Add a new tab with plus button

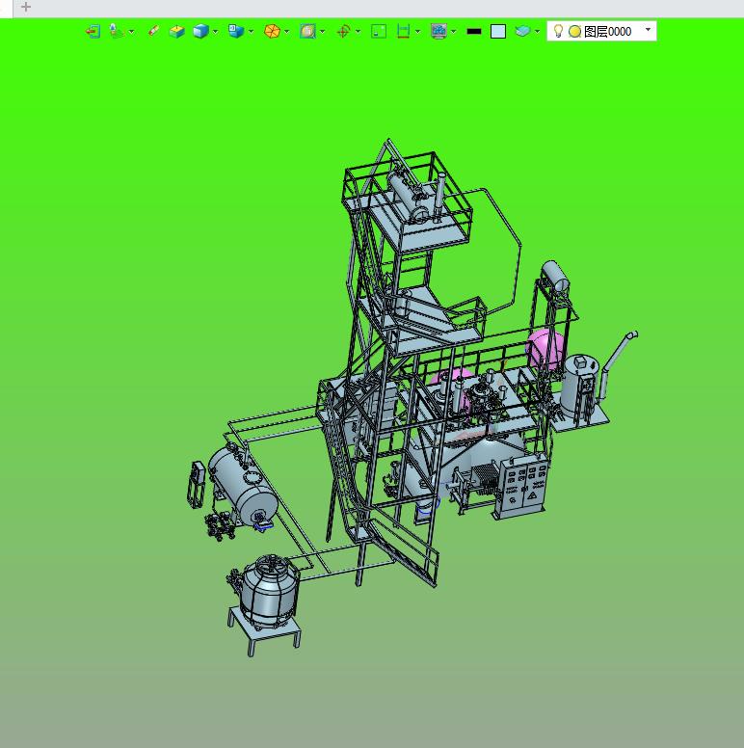tap(26, 7)
